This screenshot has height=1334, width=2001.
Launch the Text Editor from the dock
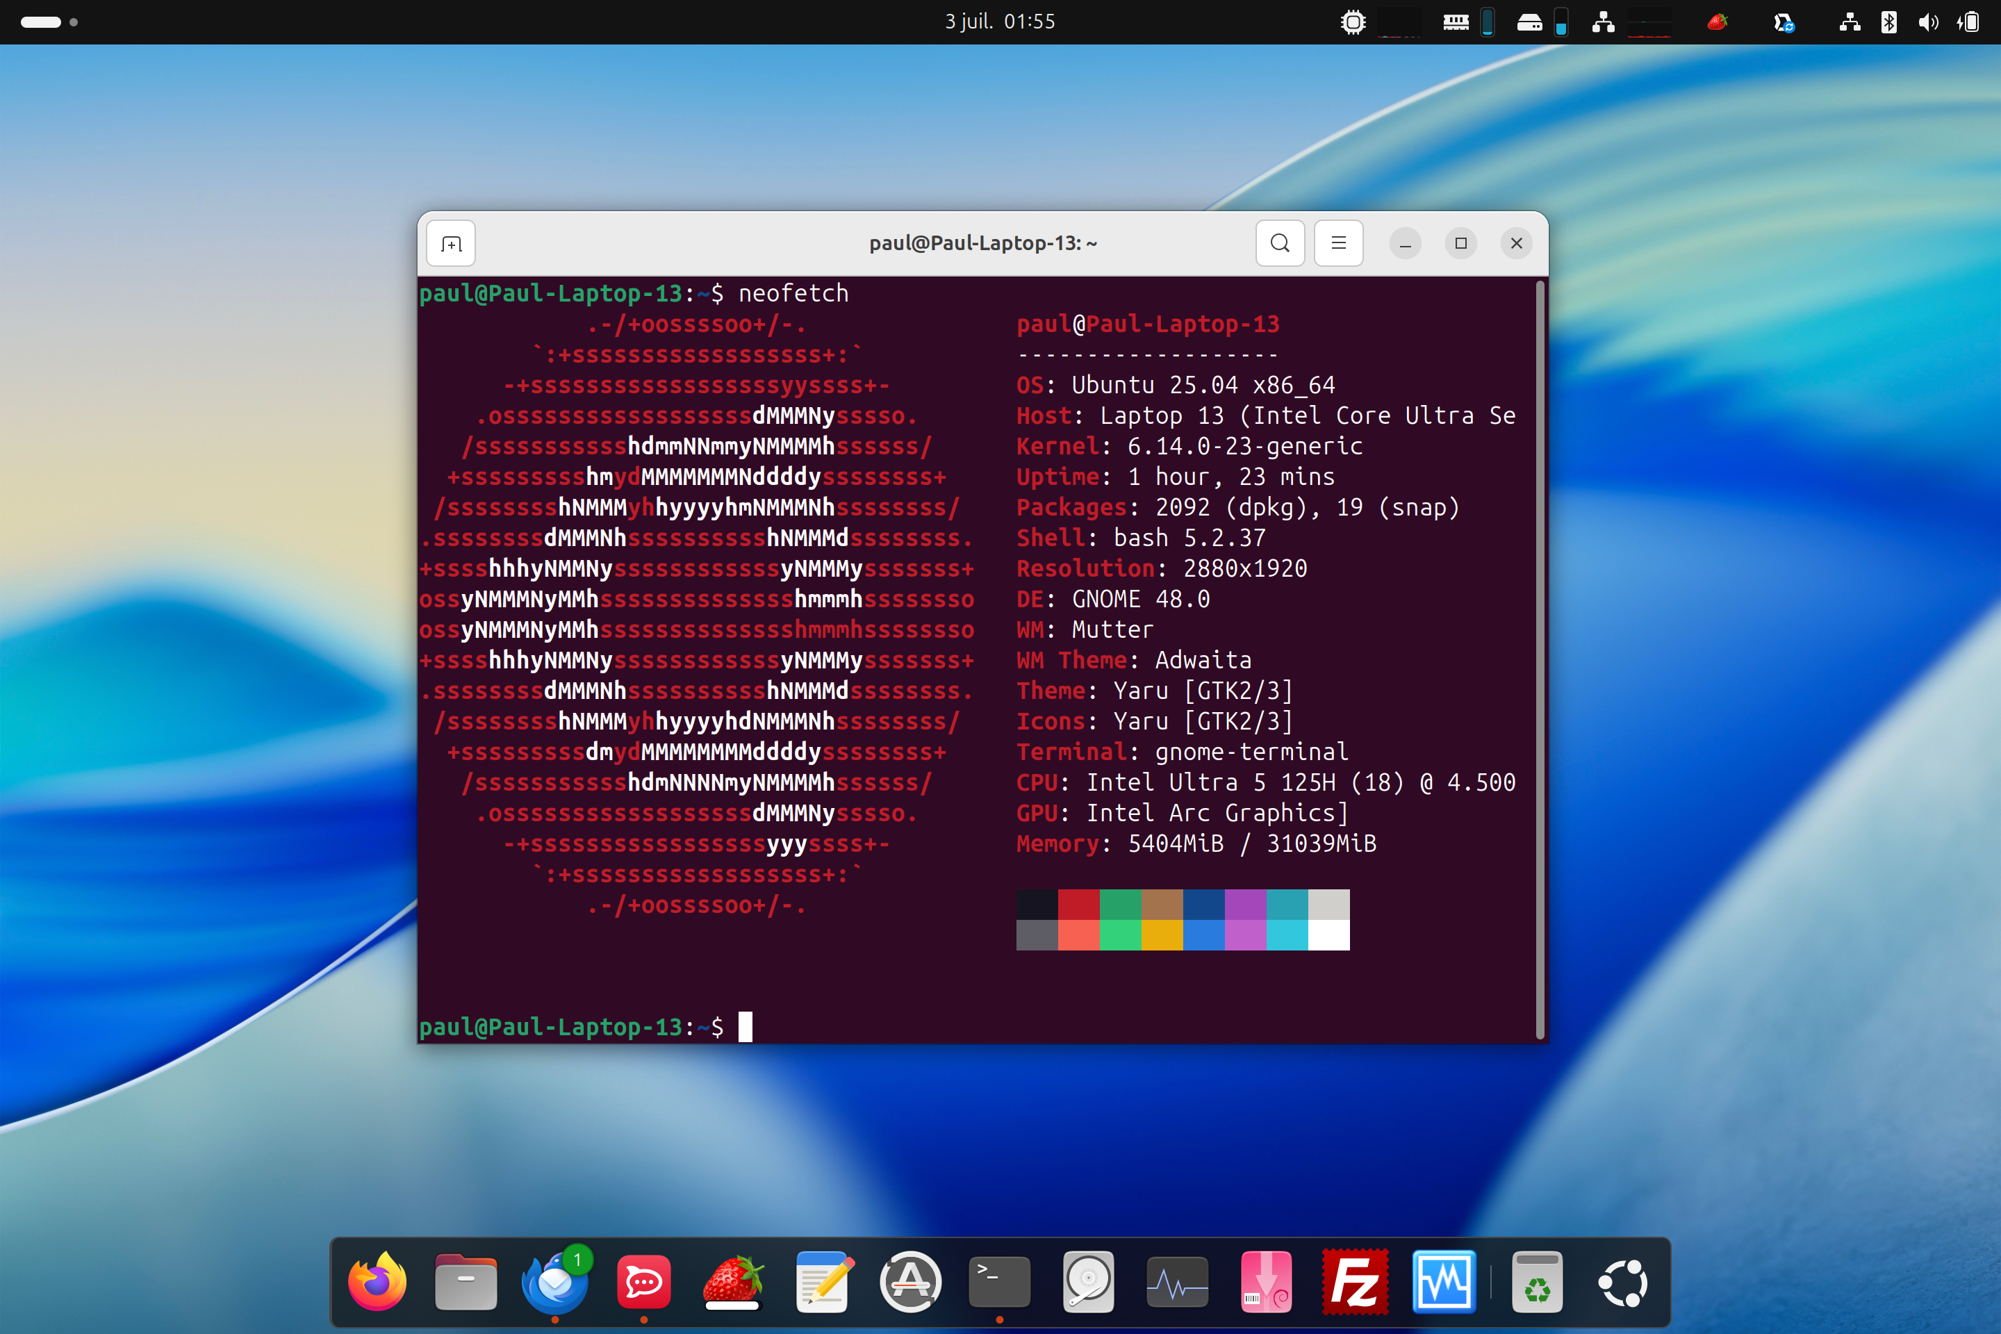[823, 1282]
